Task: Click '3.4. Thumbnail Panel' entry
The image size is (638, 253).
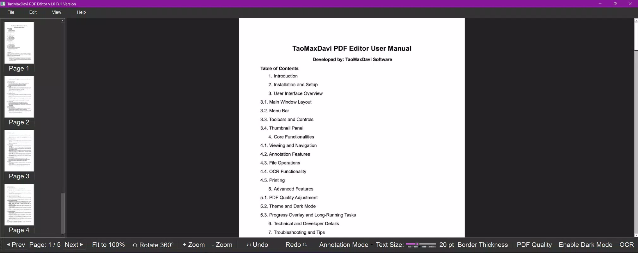Action: click(282, 128)
